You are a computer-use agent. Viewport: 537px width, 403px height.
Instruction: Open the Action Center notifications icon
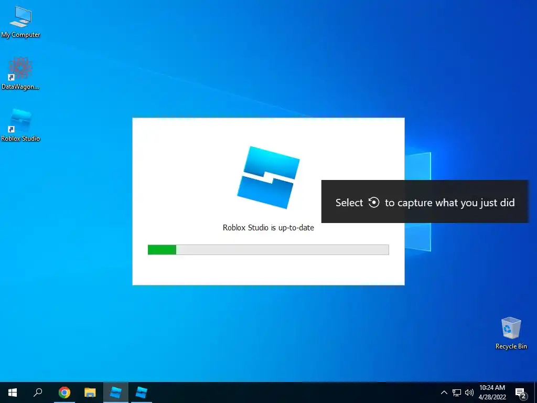521,394
